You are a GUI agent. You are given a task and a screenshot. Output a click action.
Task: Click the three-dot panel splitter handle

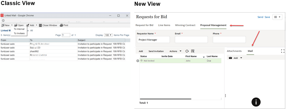pyautogui.click(x=226, y=95)
